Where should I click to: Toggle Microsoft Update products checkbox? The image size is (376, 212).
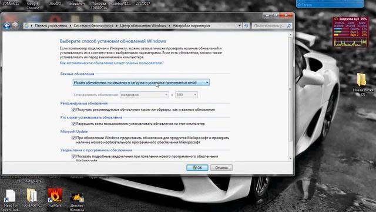tap(73, 138)
